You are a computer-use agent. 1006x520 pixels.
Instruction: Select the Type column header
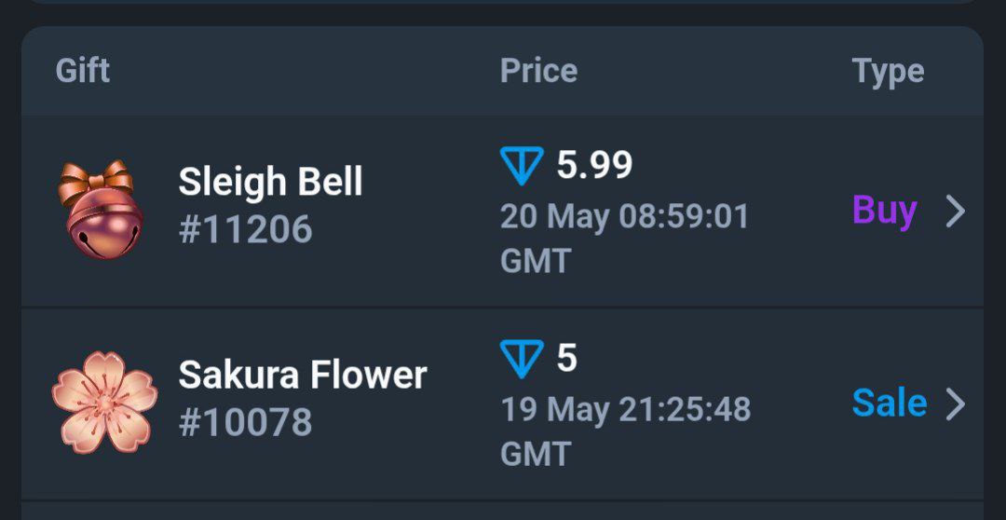(888, 72)
